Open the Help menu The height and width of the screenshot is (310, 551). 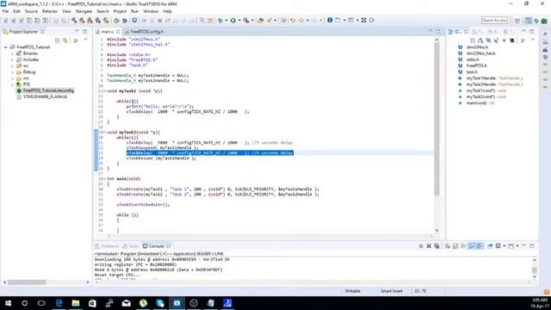pyautogui.click(x=167, y=11)
